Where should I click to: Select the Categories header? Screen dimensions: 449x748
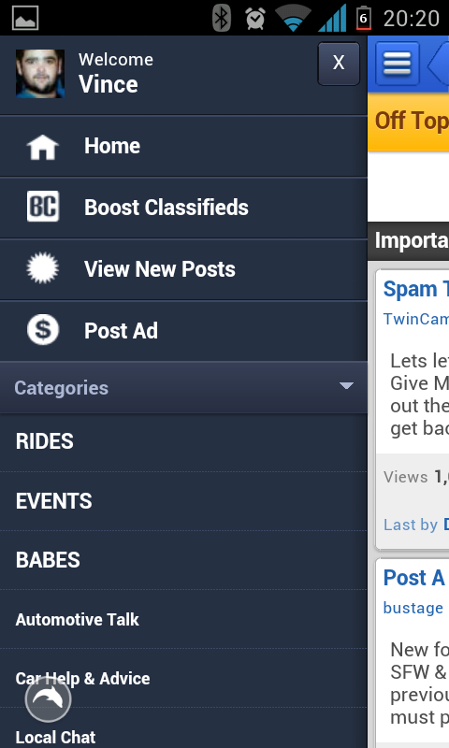click(183, 387)
